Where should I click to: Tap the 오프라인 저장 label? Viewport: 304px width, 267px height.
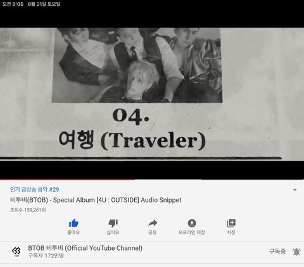192,232
